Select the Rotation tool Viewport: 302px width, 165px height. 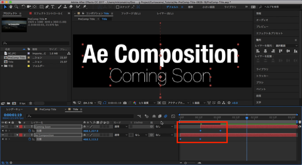[23, 7]
